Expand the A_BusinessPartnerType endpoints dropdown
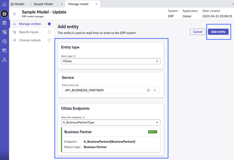 point(111,122)
